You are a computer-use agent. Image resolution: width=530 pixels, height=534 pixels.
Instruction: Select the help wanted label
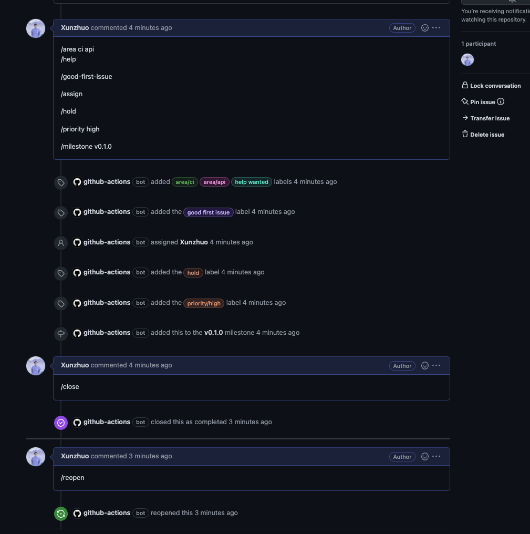tap(251, 181)
